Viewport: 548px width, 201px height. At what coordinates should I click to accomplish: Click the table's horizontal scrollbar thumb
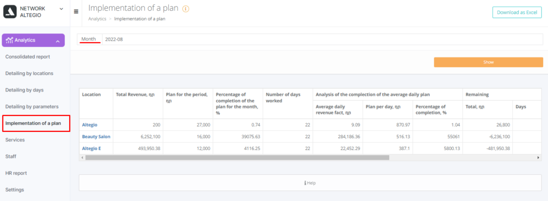(x=237, y=158)
